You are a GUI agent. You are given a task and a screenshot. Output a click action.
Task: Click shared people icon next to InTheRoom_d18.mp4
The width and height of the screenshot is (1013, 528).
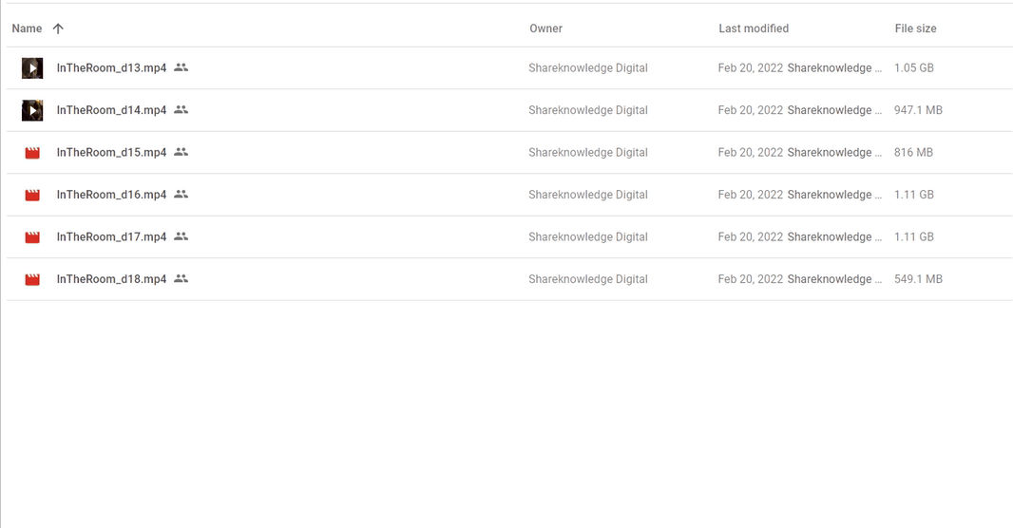[181, 279]
